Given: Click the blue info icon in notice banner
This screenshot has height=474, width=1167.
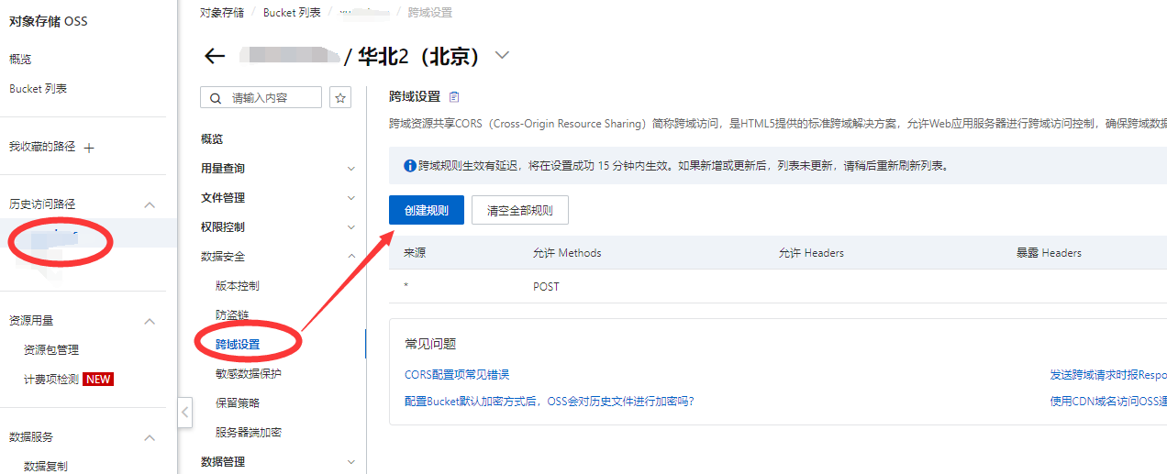Looking at the screenshot, I should tap(410, 166).
